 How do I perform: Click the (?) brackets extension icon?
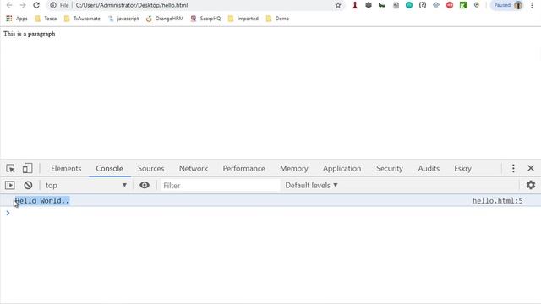pos(423,5)
